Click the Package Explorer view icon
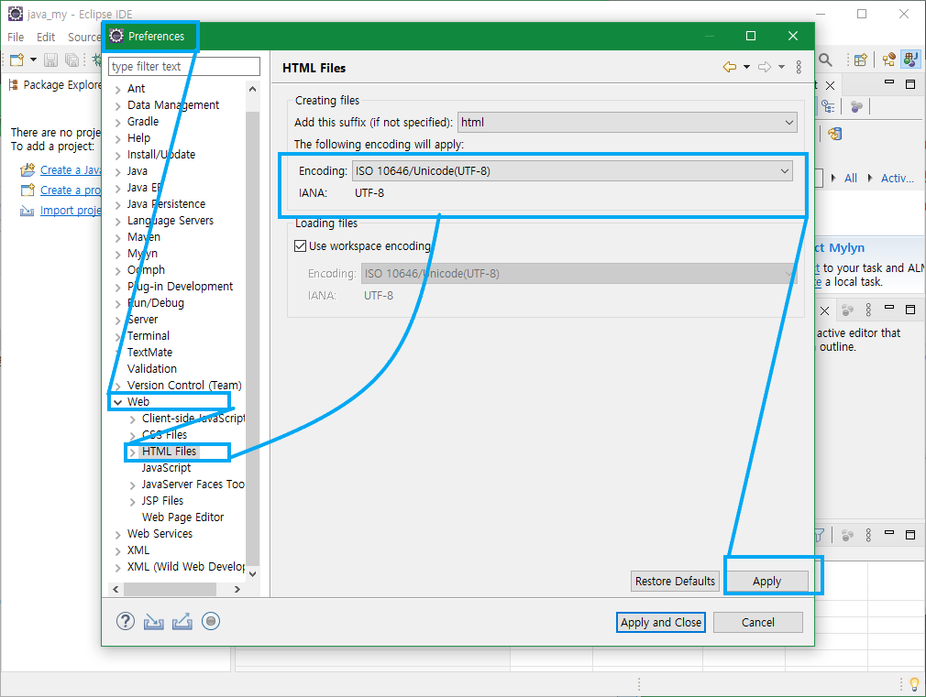 [x=13, y=85]
